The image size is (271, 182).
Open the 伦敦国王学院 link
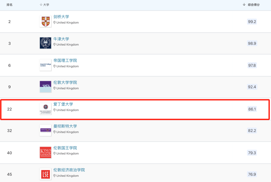(x=65, y=148)
